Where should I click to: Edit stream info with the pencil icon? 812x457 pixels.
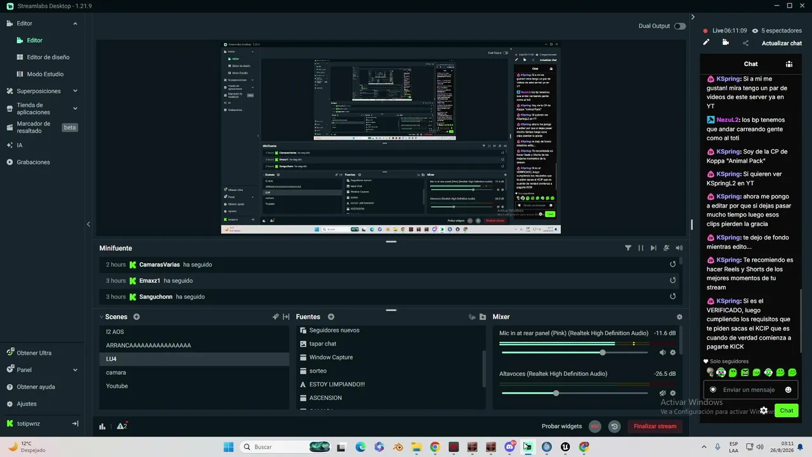click(706, 43)
